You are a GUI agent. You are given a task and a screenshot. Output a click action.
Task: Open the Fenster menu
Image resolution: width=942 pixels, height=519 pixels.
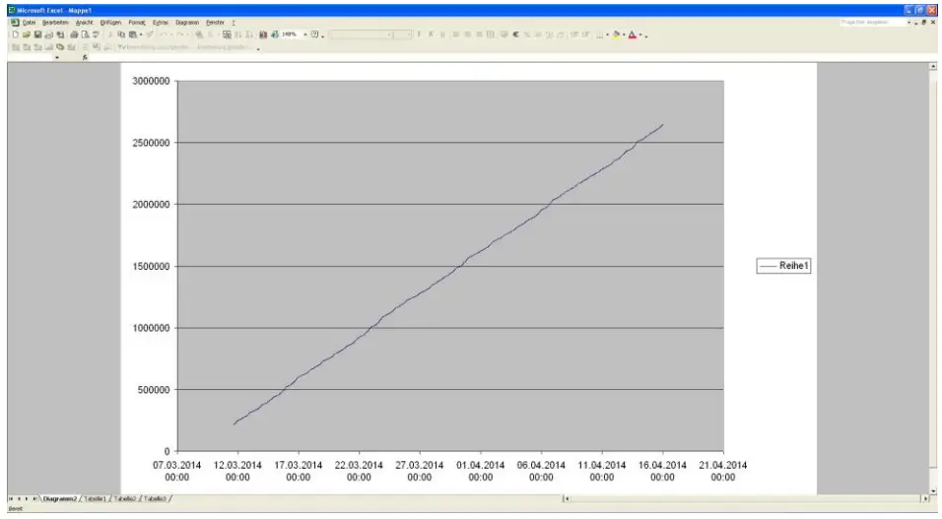point(215,23)
